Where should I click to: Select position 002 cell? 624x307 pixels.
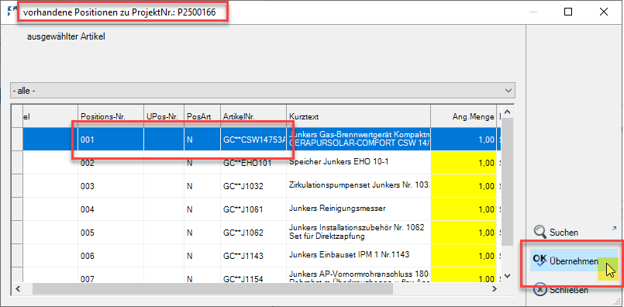[110, 163]
